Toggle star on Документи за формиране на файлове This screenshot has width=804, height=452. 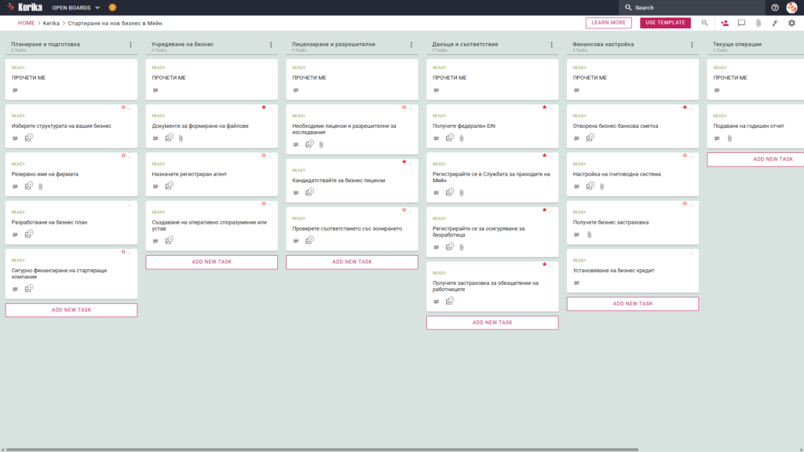[x=264, y=107]
